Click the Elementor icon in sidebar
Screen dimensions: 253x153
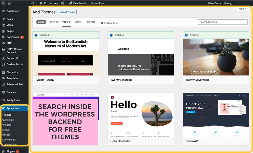pos(3,72)
